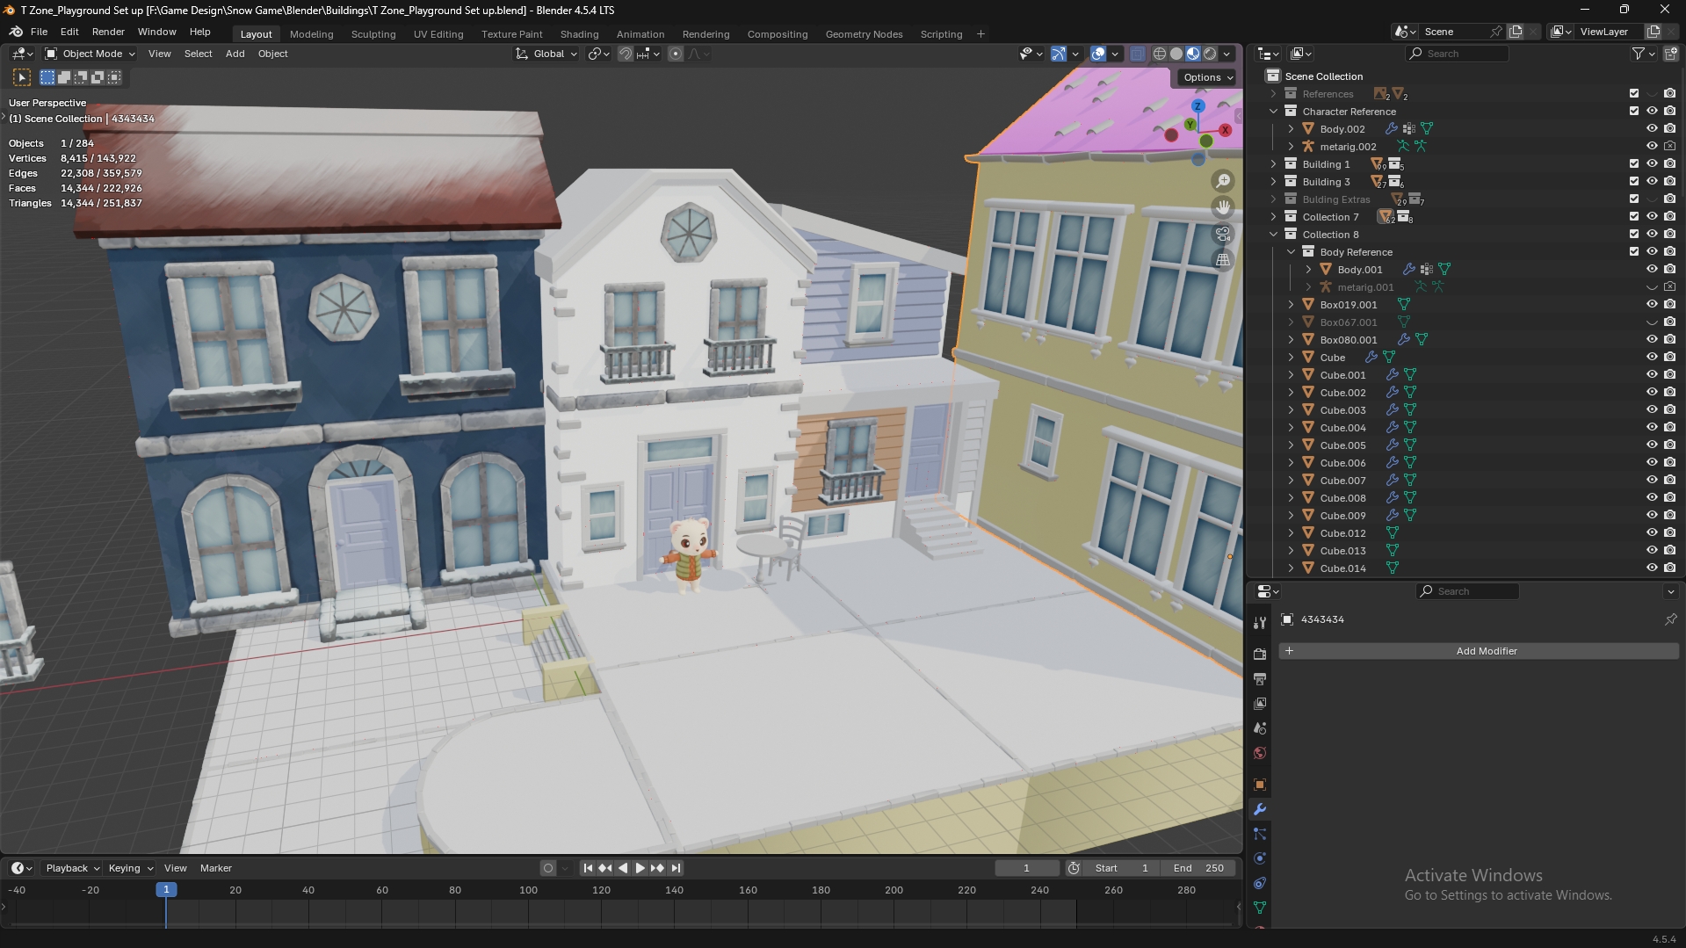Click the pan hand viewport gizmo

tap(1223, 207)
